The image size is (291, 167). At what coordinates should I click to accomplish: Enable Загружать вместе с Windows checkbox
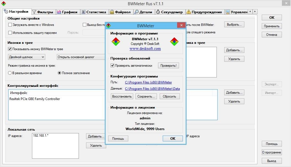pyautogui.click(x=10, y=25)
